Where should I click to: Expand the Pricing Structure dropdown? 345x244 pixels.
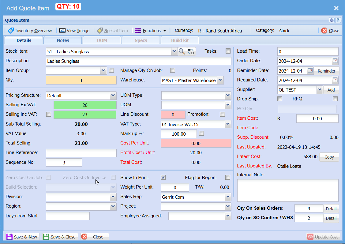pos(113,96)
